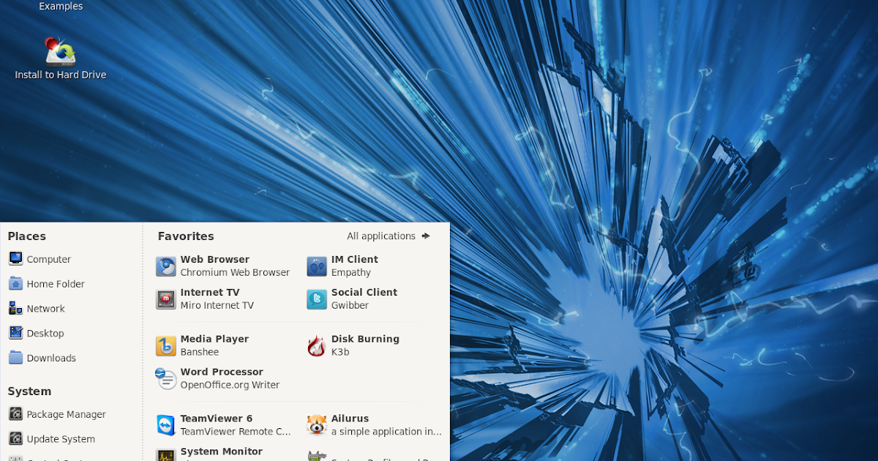Open the Install to Hard Drive desktop icon
The height and width of the screenshot is (461, 878).
[x=61, y=51]
